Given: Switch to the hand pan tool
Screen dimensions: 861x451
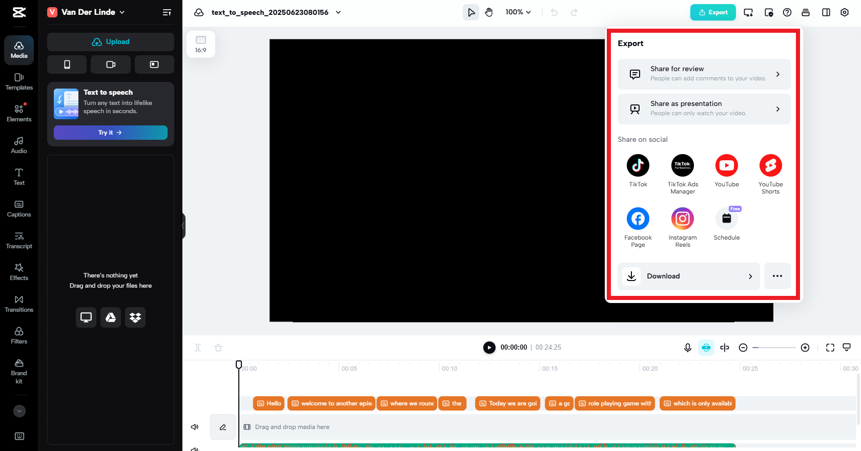Looking at the screenshot, I should point(489,12).
